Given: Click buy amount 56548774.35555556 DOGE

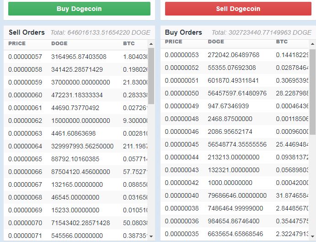Looking at the screenshot, I should 237,144.
